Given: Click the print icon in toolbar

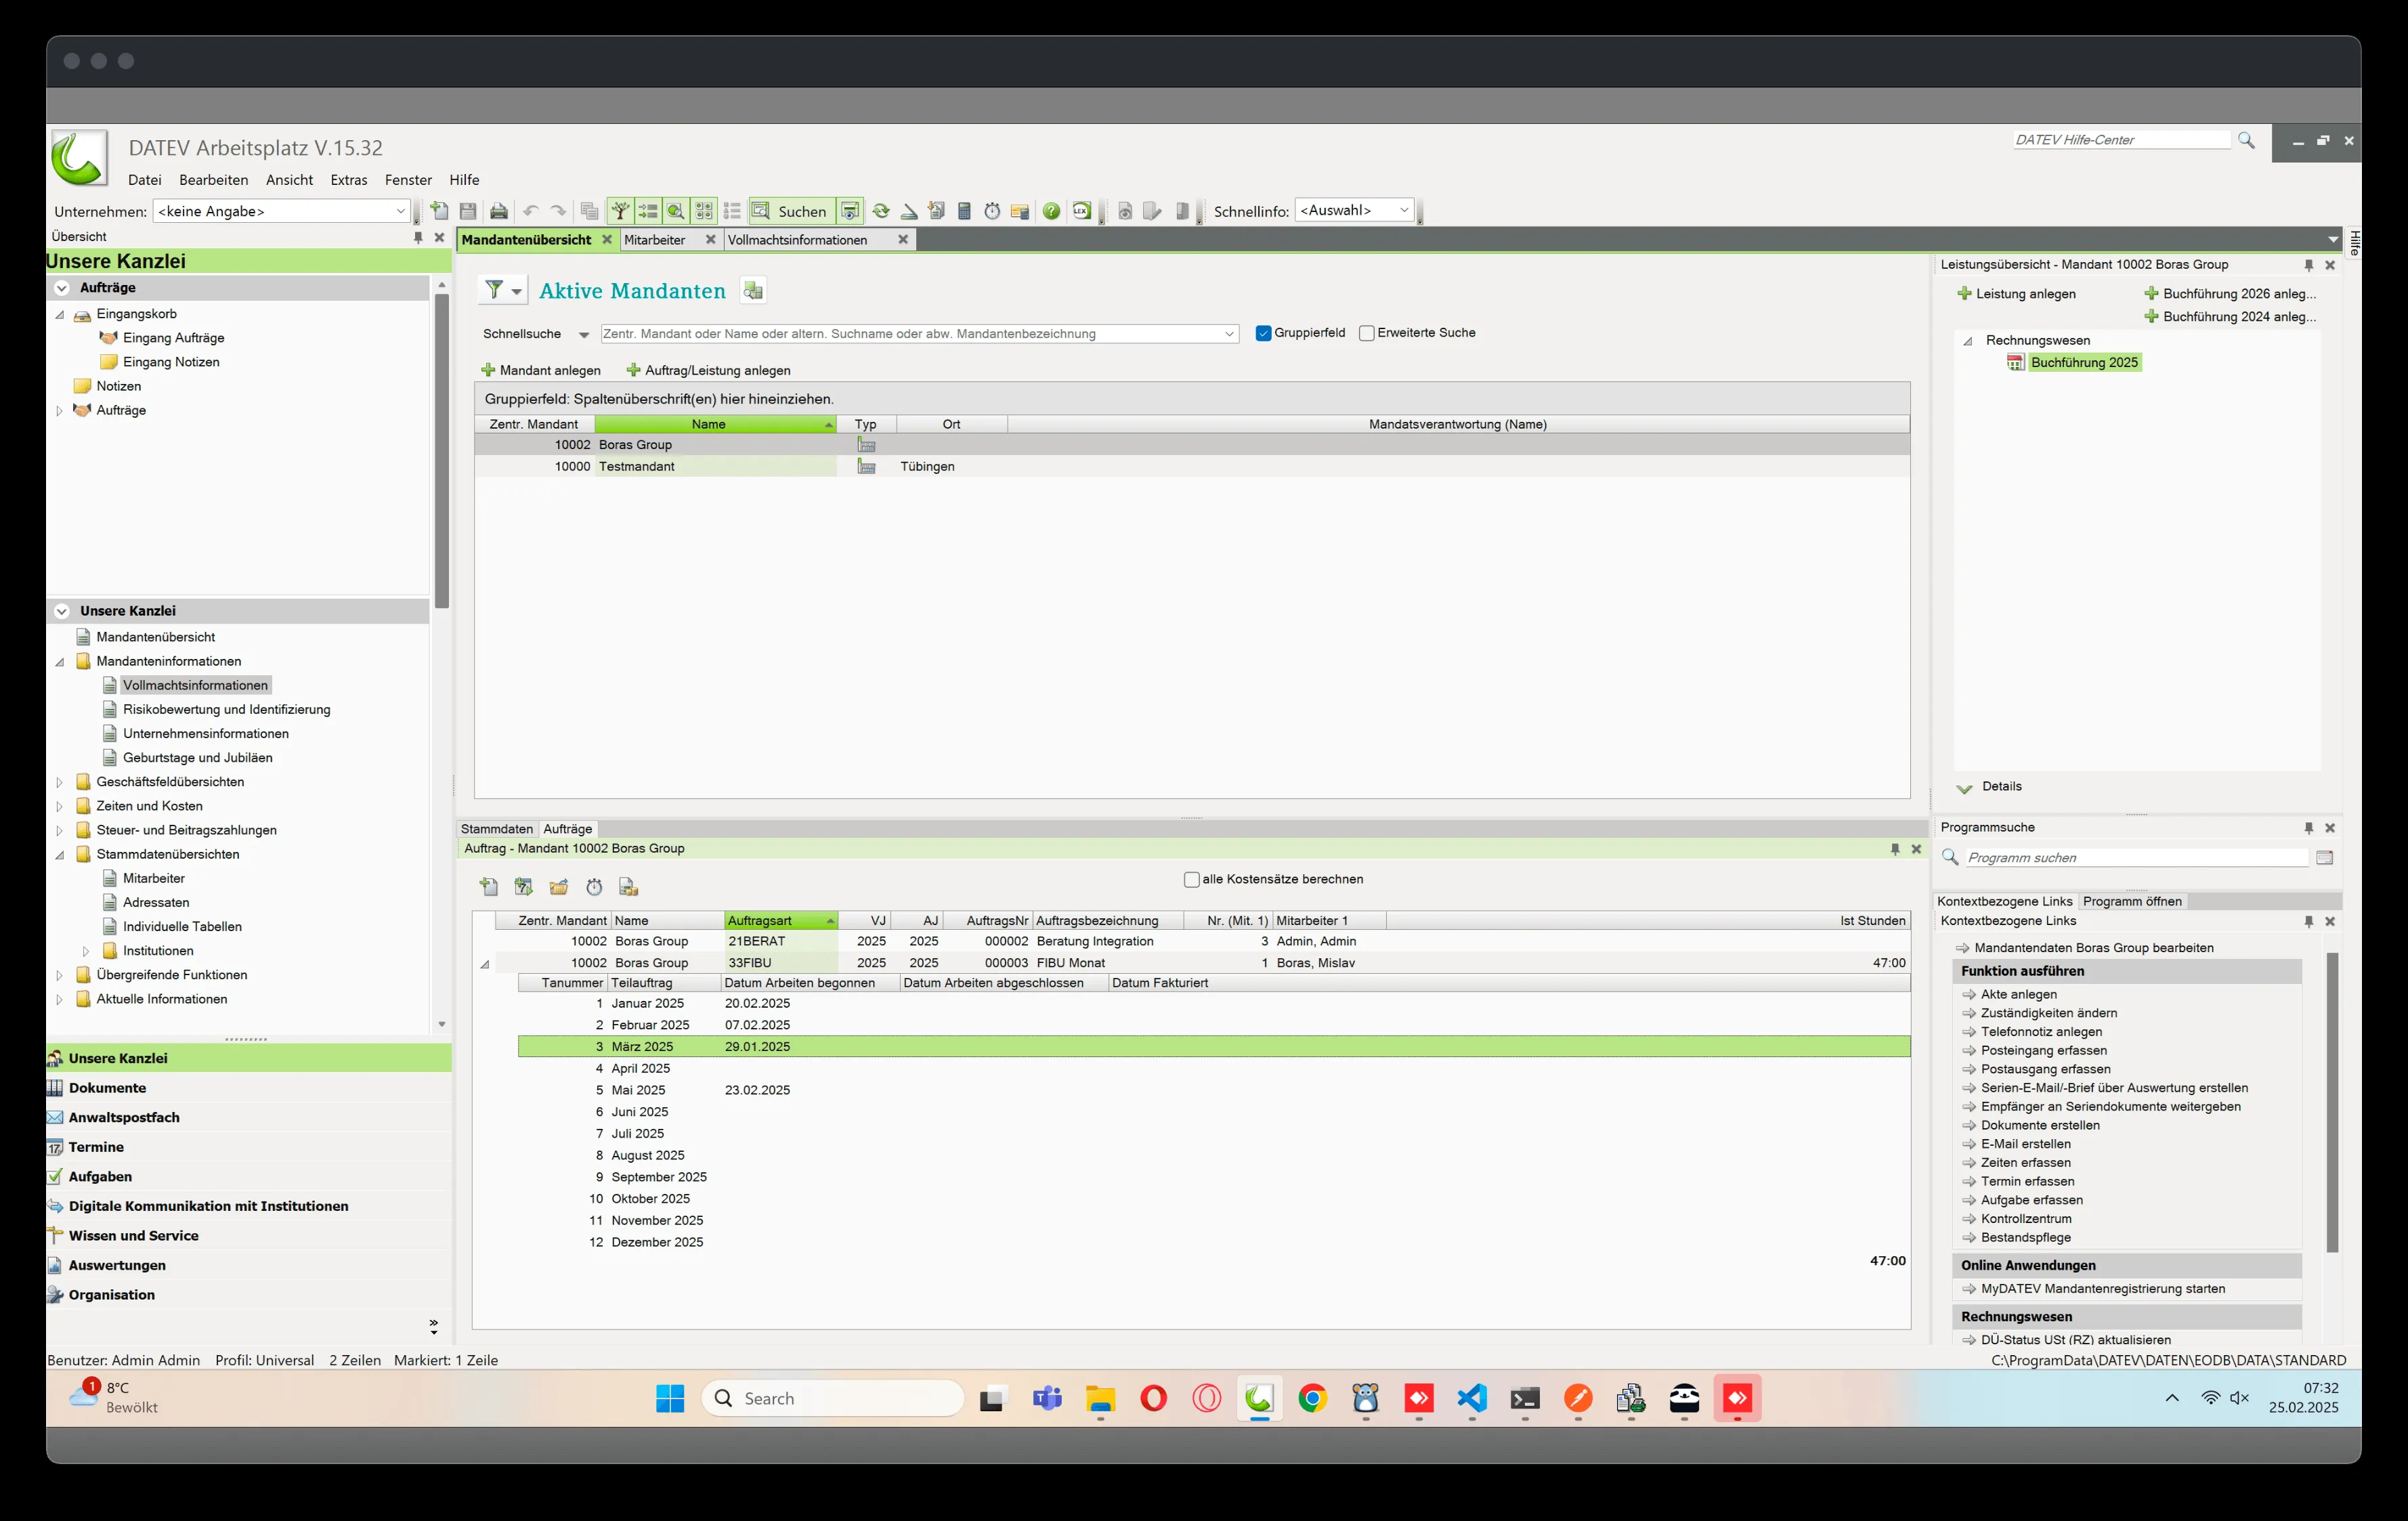Looking at the screenshot, I should click(x=498, y=211).
